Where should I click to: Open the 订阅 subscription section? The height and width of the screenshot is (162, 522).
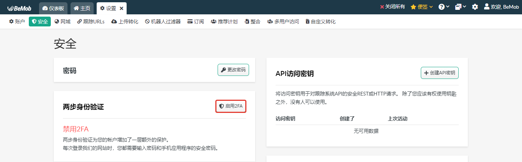196,22
